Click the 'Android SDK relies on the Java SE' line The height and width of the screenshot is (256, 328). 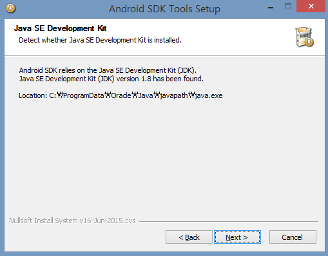[x=108, y=70]
